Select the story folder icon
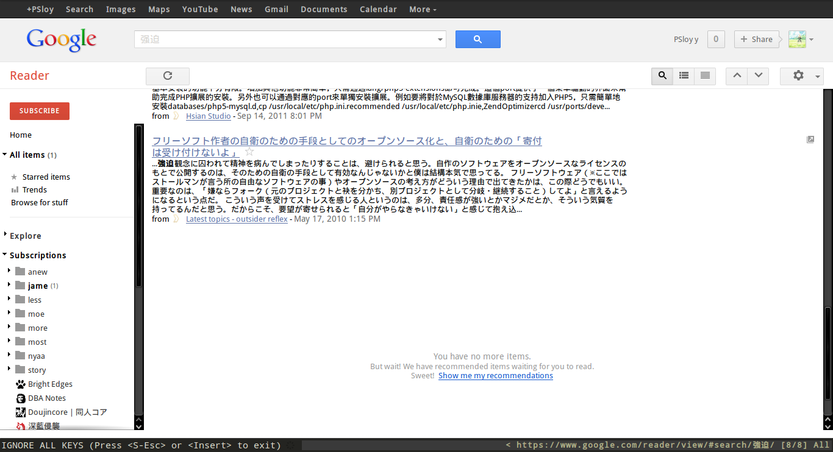The image size is (833, 452). coord(20,370)
